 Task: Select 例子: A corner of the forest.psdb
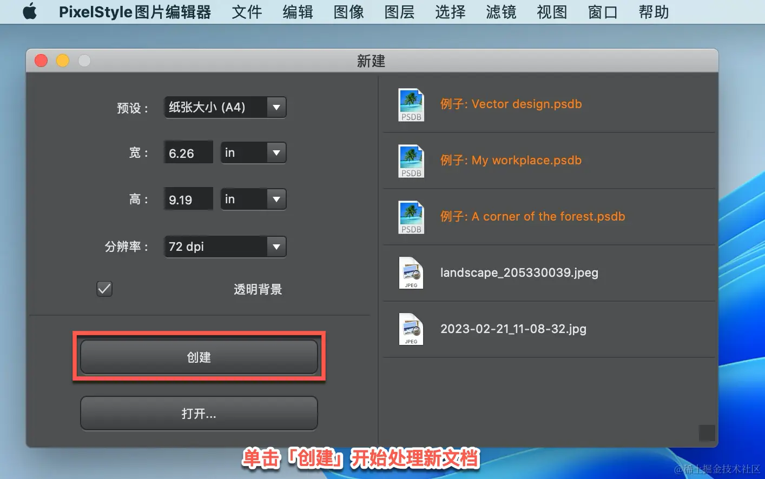532,216
